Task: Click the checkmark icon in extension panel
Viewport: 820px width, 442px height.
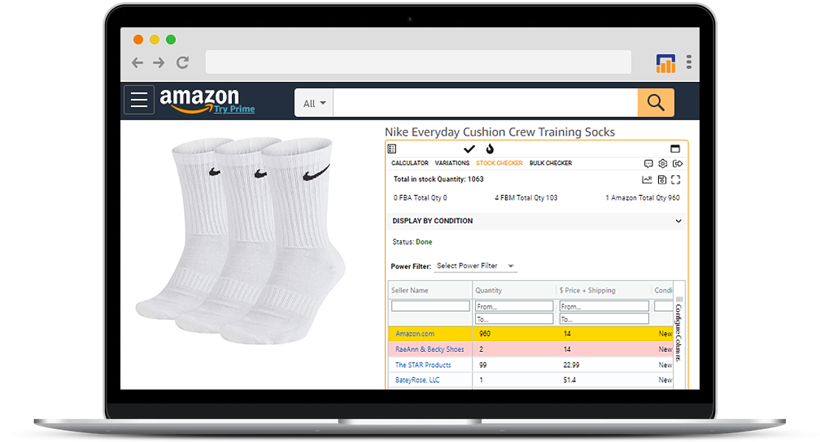Action: click(x=469, y=149)
